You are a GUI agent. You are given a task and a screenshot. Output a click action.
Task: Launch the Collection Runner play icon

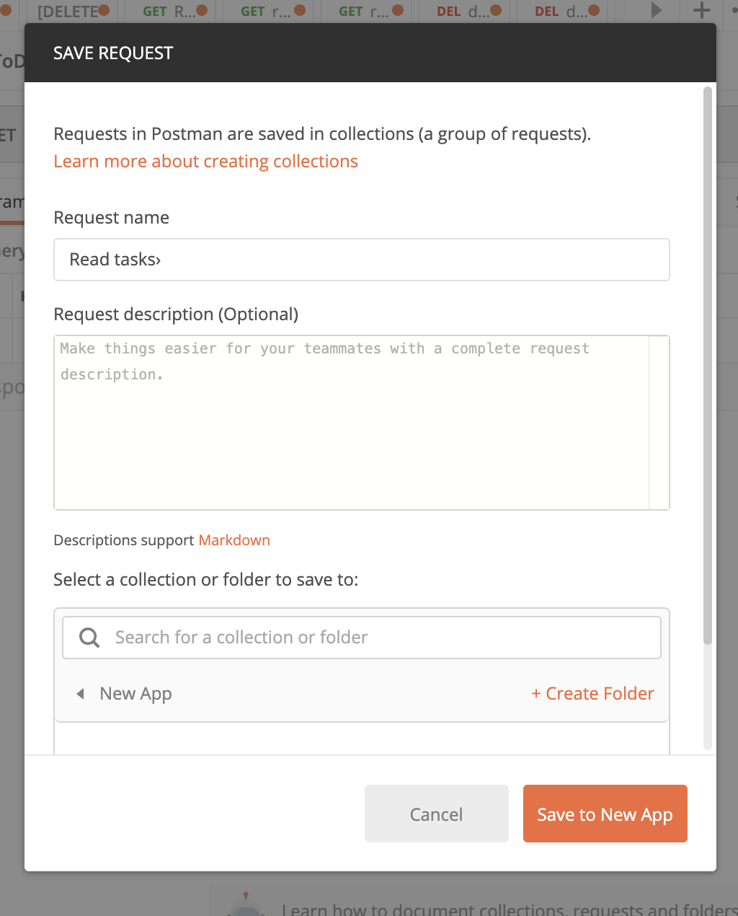pos(656,10)
